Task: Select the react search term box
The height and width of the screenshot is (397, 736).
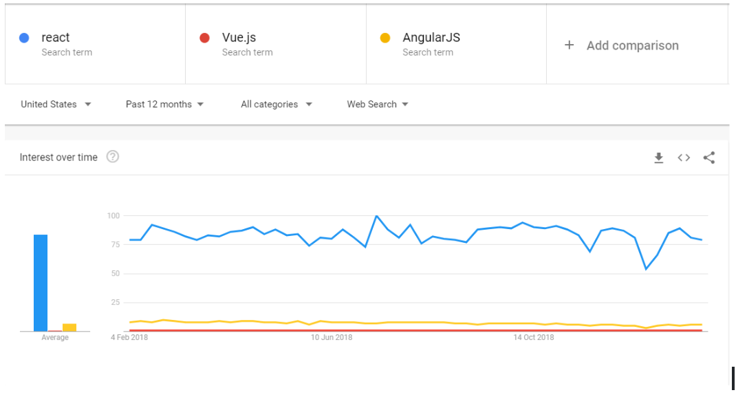Action: [96, 44]
